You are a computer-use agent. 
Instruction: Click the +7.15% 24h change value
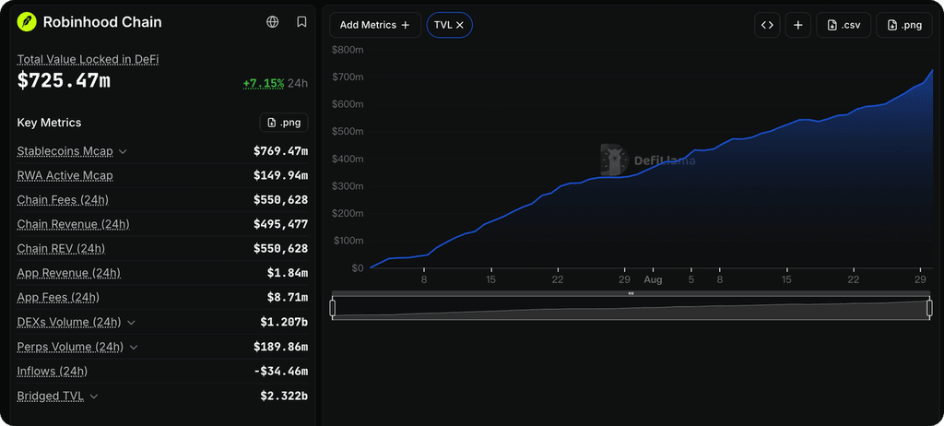[264, 83]
